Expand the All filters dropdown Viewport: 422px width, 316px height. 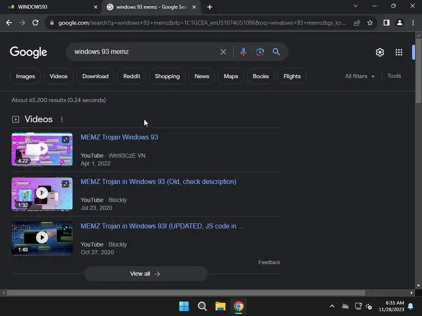click(359, 76)
